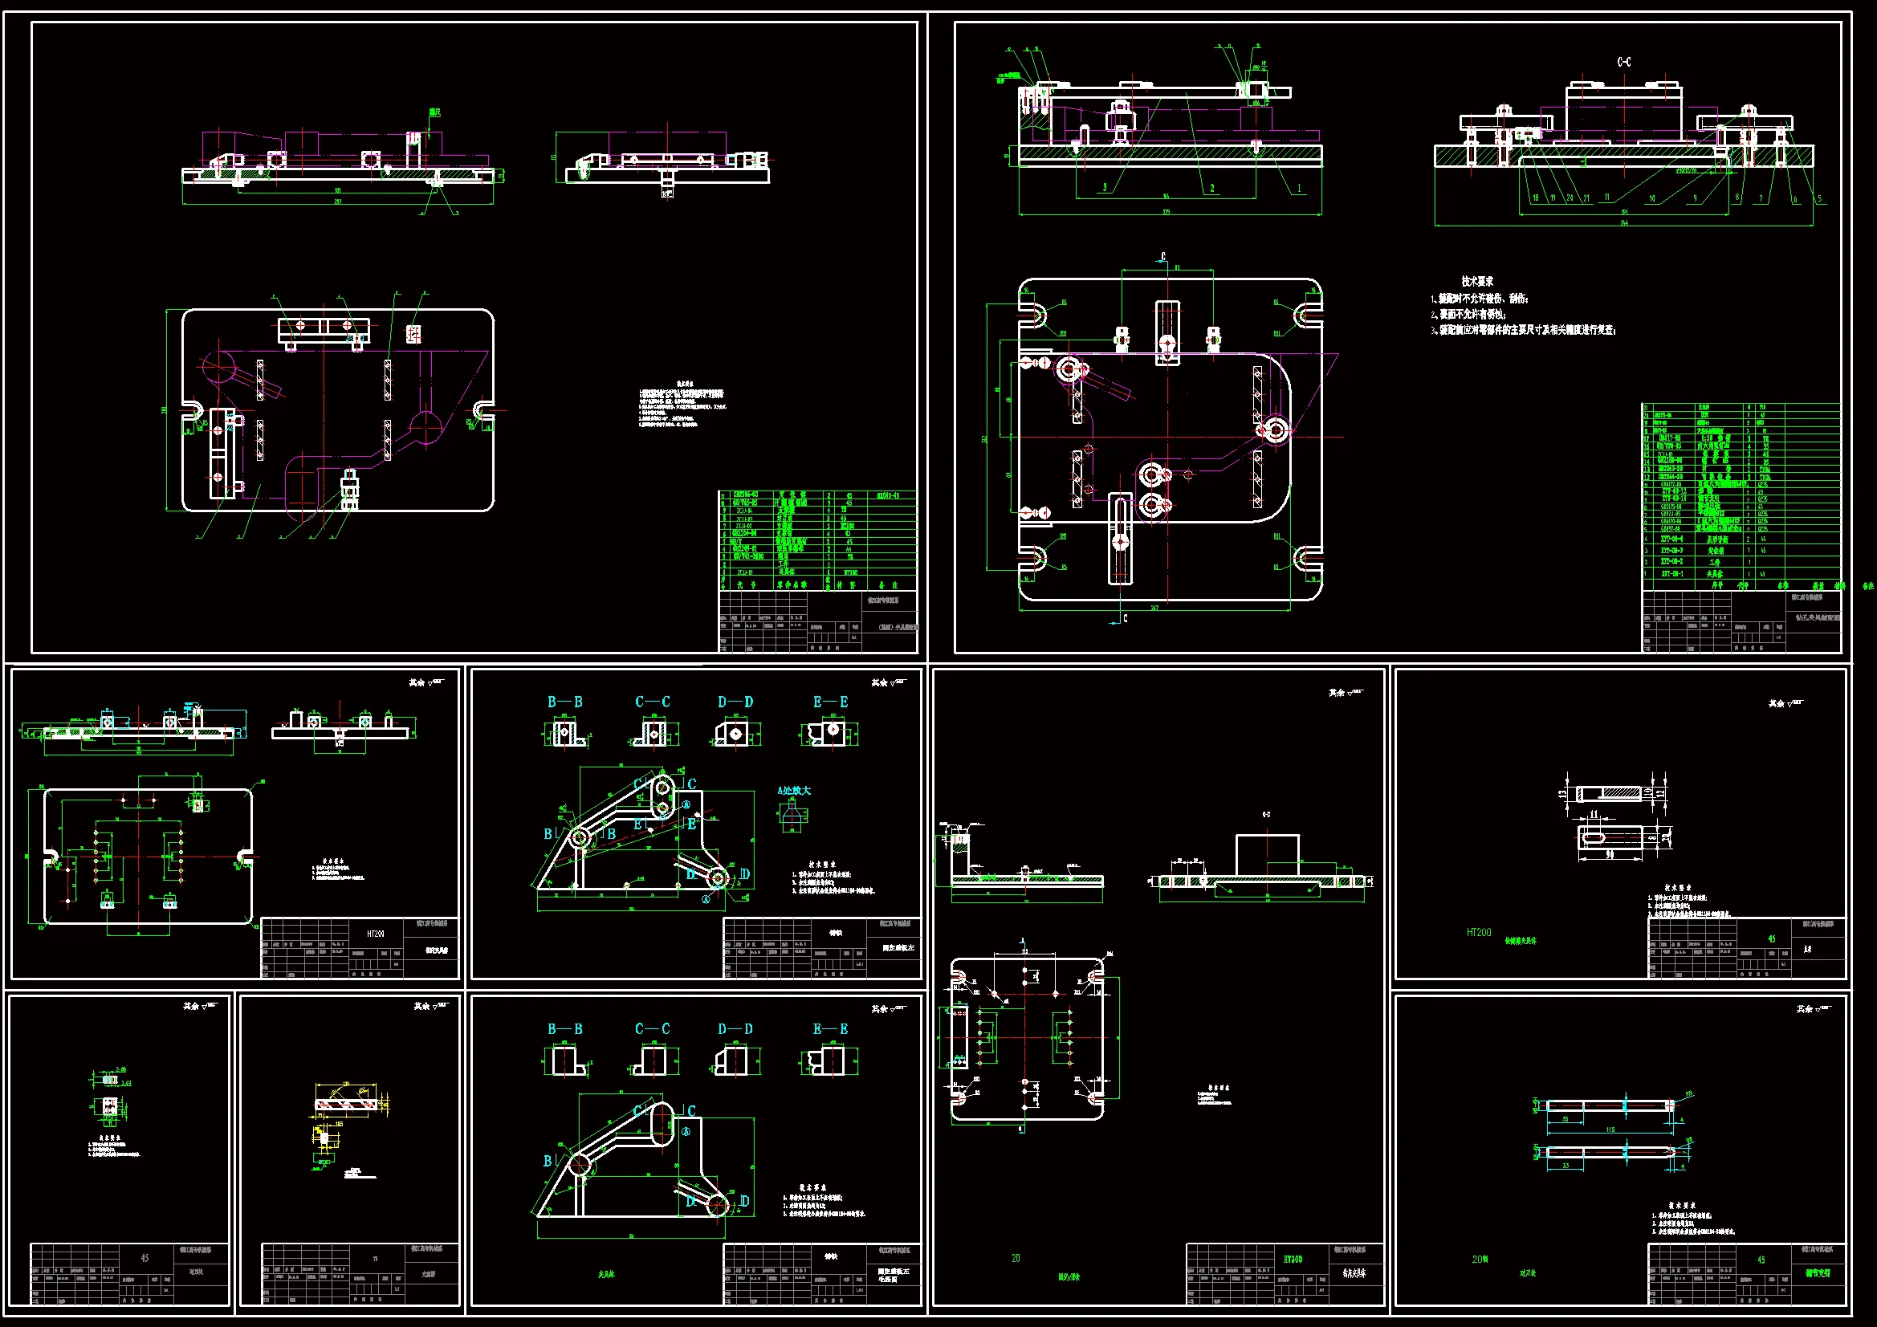1877x1327 pixels.
Task: Click the D—D label on the upper bracket sheet
Action: [735, 702]
